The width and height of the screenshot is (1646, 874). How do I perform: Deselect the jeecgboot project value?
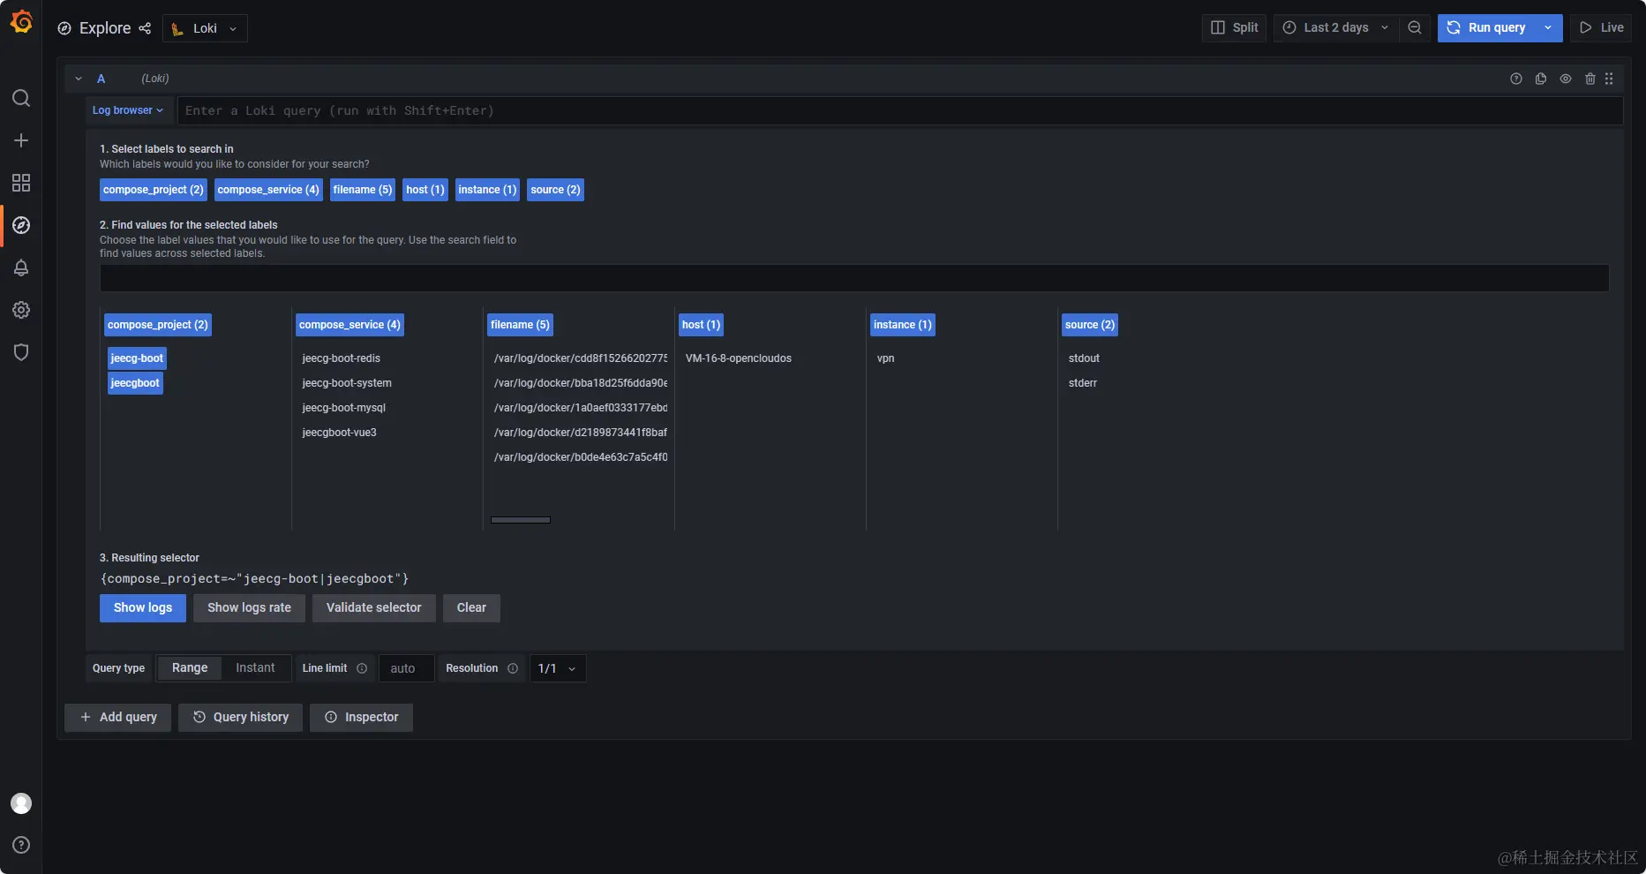(135, 383)
